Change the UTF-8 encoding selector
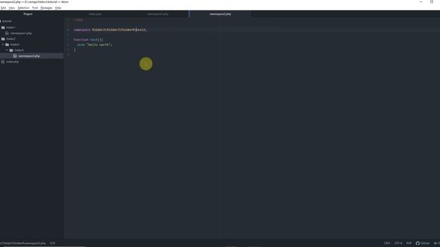Viewport: 440px width, 247px height. click(x=398, y=243)
